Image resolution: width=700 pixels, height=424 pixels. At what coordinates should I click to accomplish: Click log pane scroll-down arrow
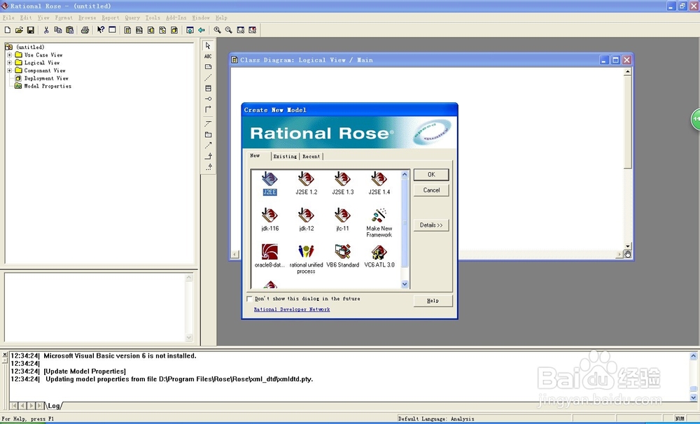693,397
